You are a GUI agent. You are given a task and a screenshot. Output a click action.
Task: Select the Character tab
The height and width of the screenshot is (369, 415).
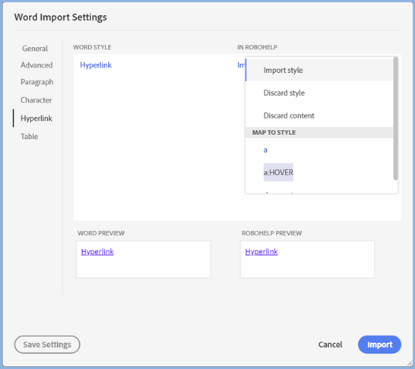tap(36, 100)
